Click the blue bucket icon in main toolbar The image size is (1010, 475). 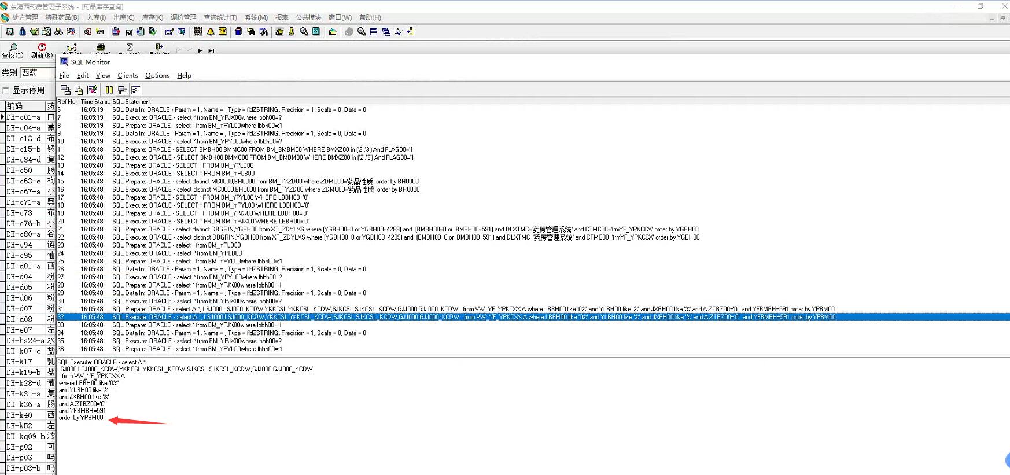(x=238, y=32)
